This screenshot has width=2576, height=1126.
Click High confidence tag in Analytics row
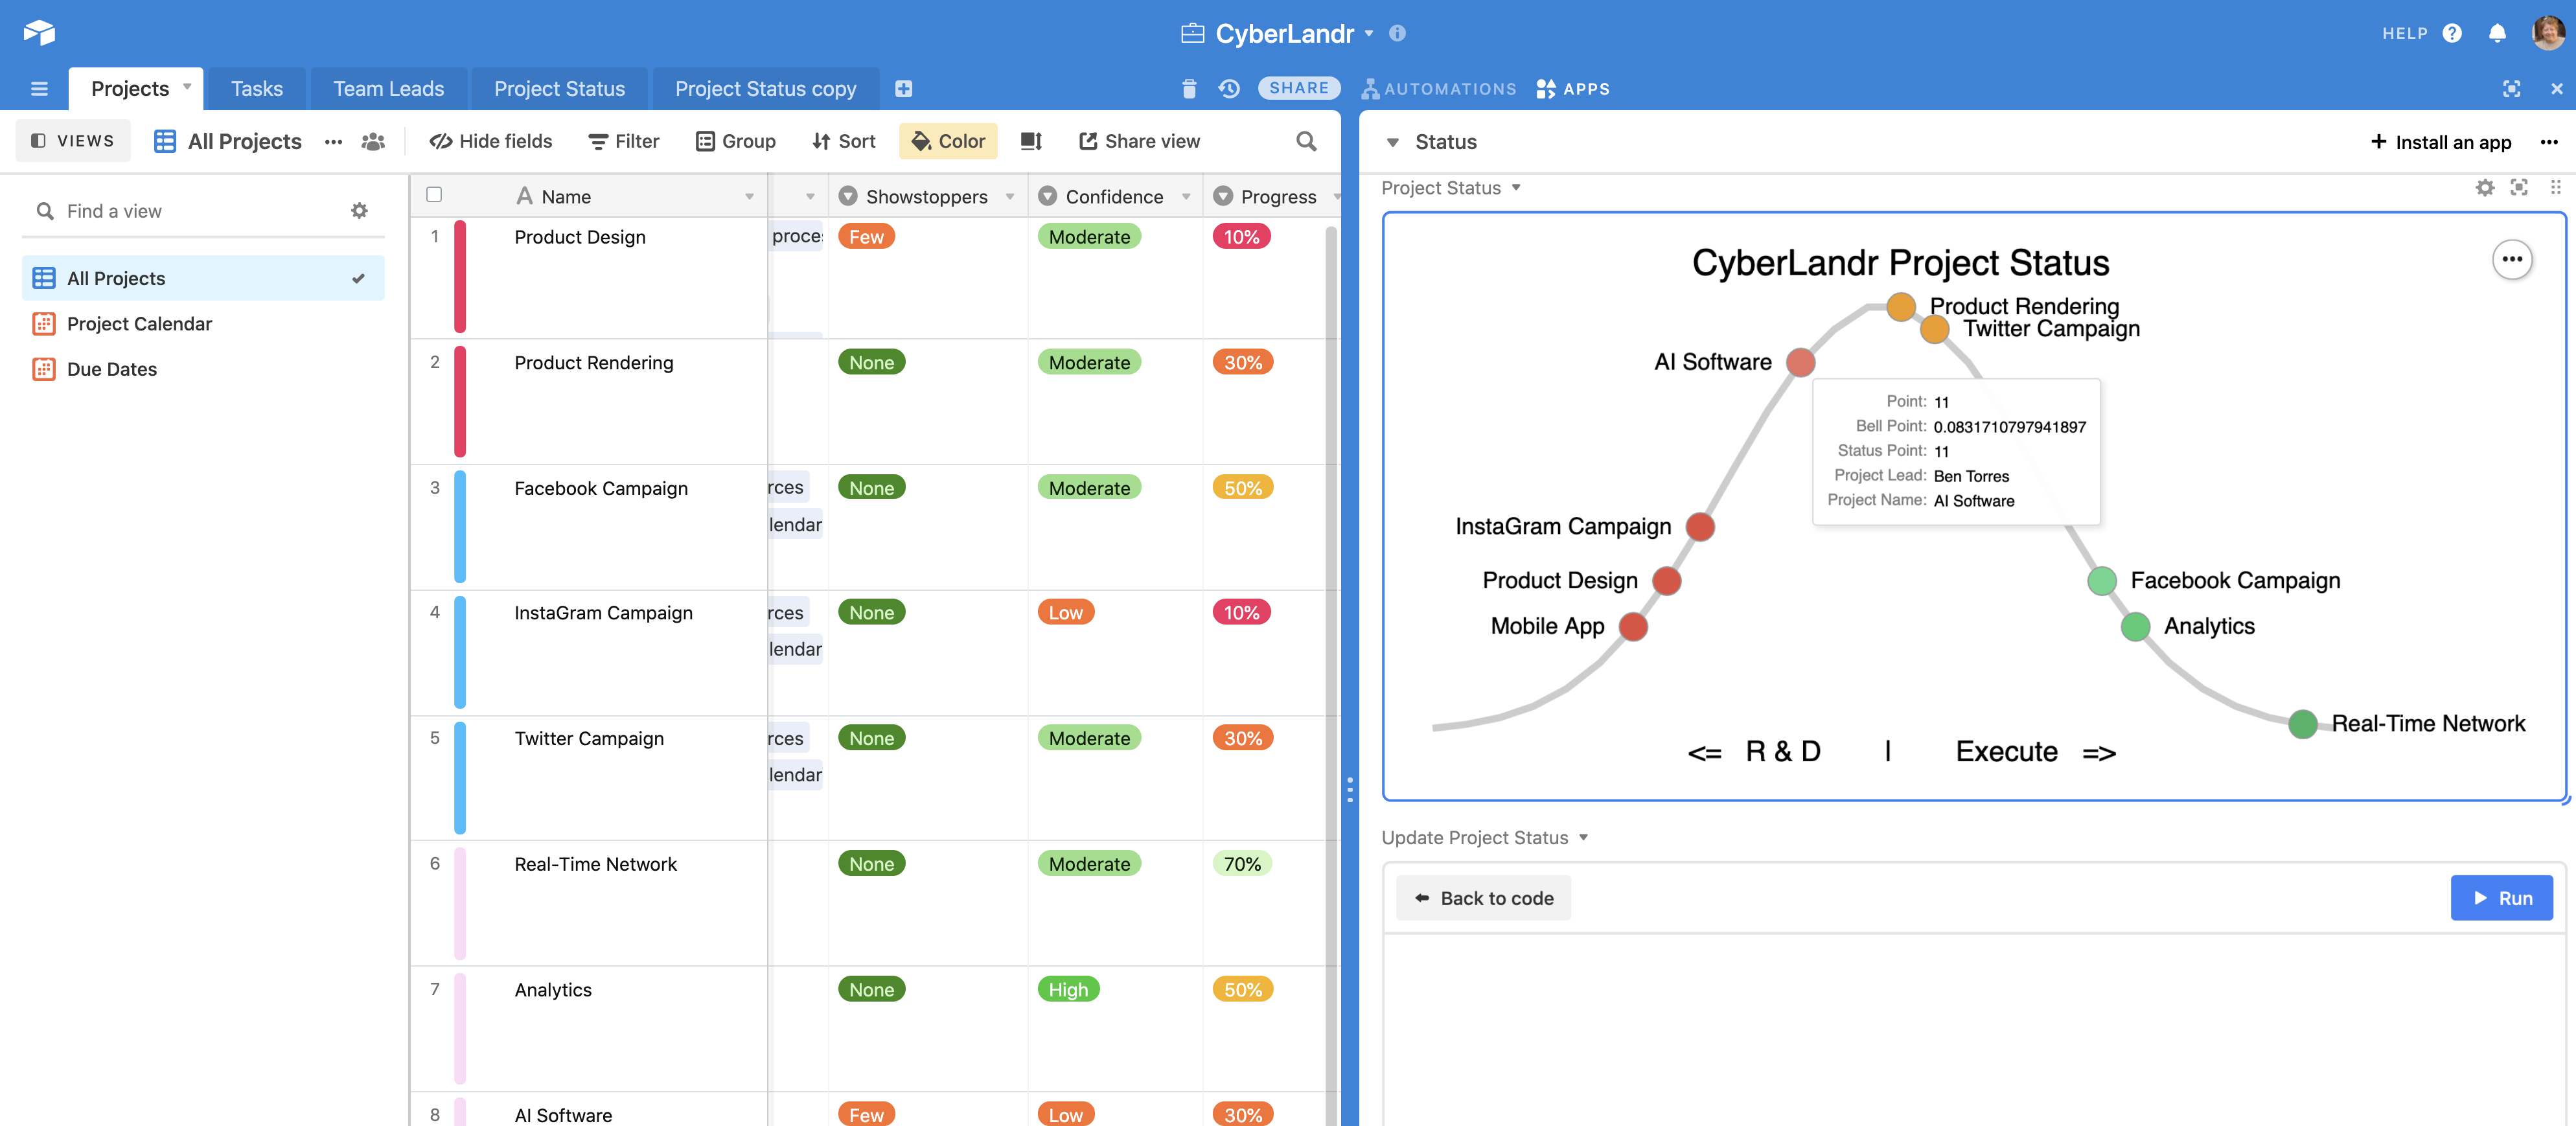pos(1068,989)
